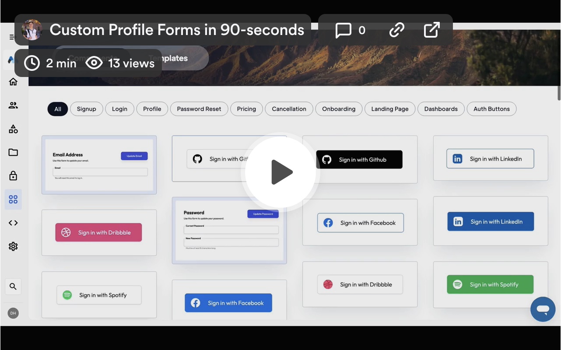Click the blue filled Sign in with Facebook button
The height and width of the screenshot is (350, 561).
click(x=228, y=303)
